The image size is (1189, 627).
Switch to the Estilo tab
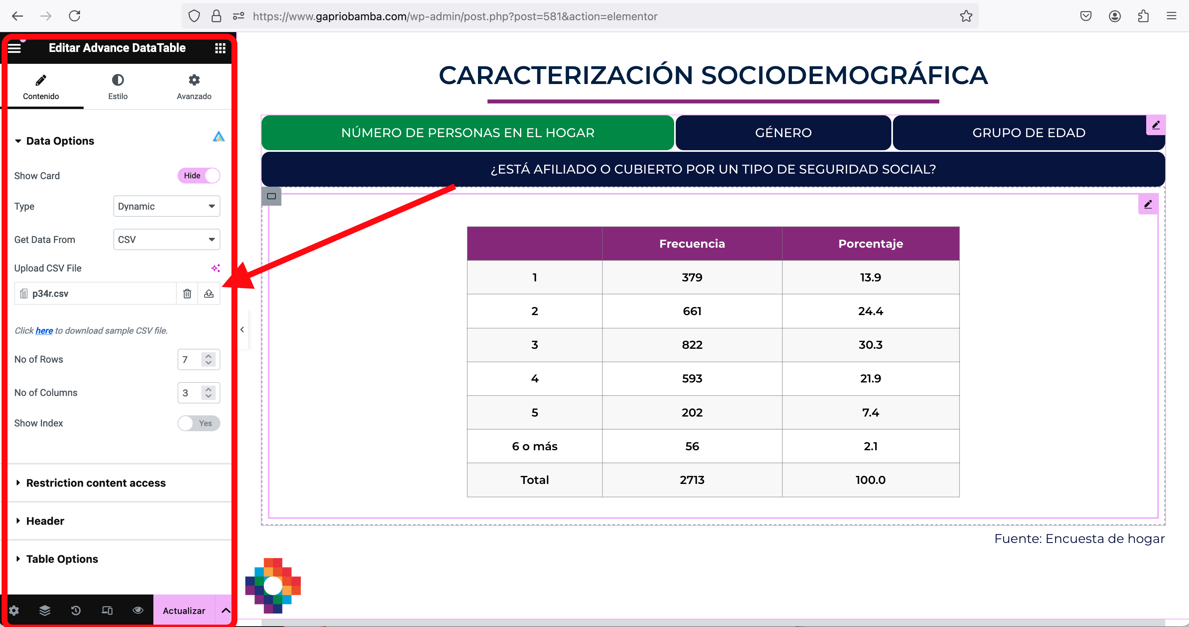(x=118, y=86)
